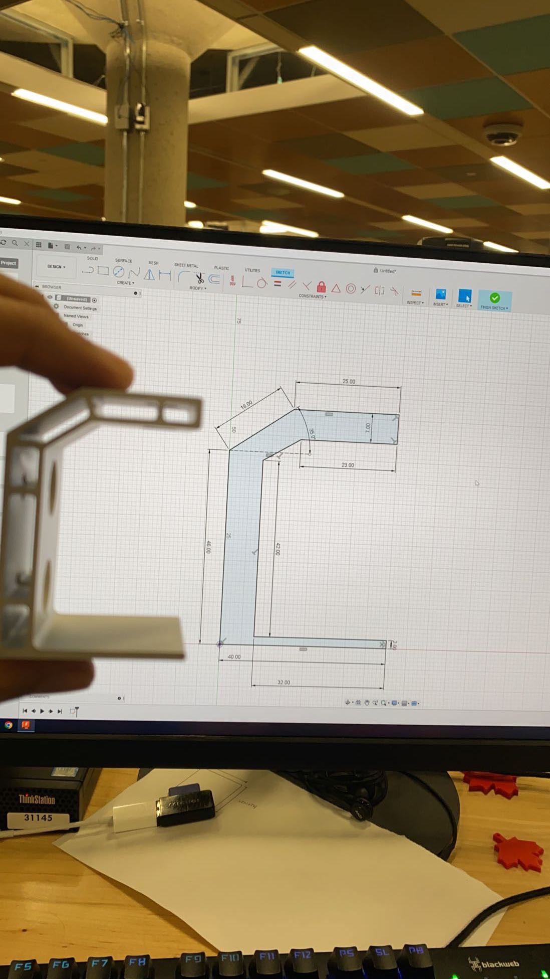
Task: Activate the Unsaved component radio button
Action: point(95,300)
